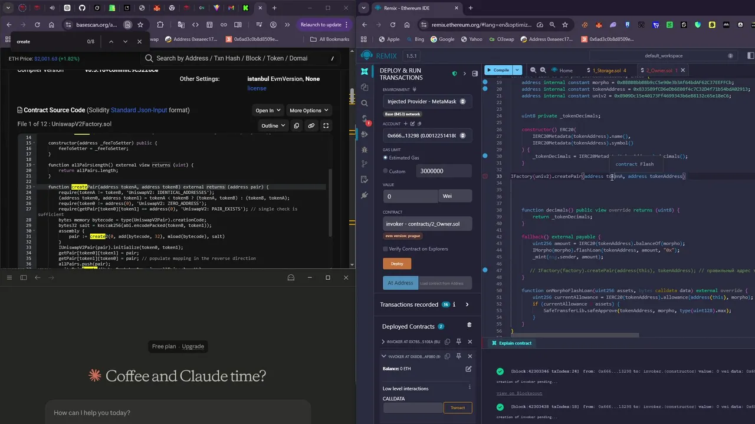Viewport: 755px width, 424px height.
Task: Click Basescan source code permalink icon
Action: [x=311, y=125]
